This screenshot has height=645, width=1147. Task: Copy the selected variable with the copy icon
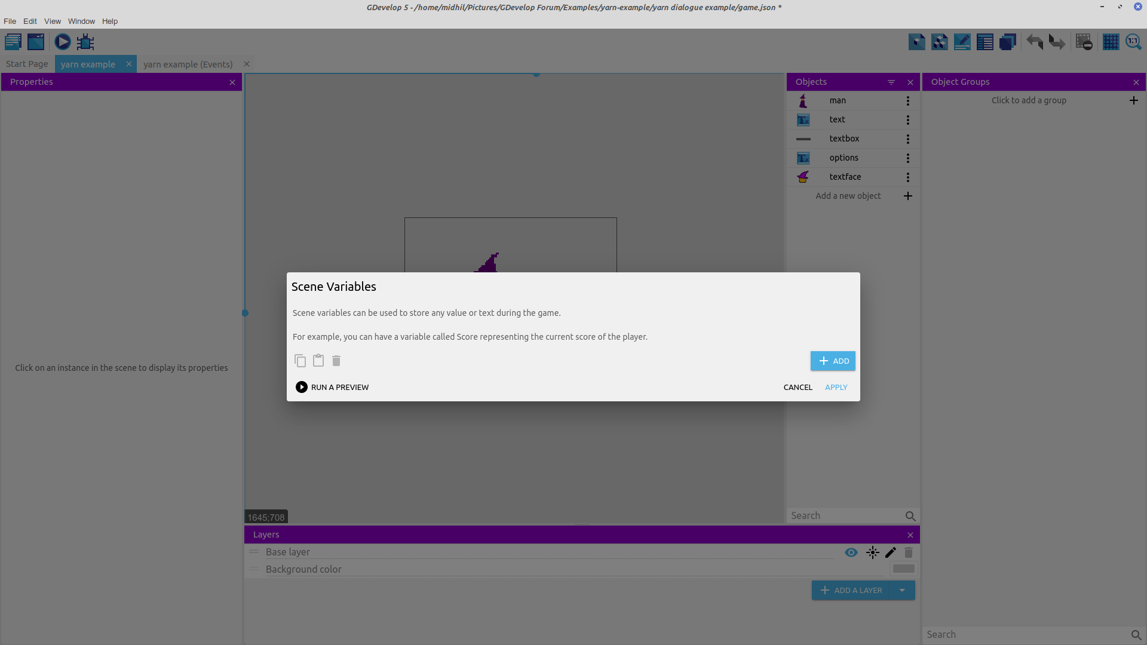(300, 361)
